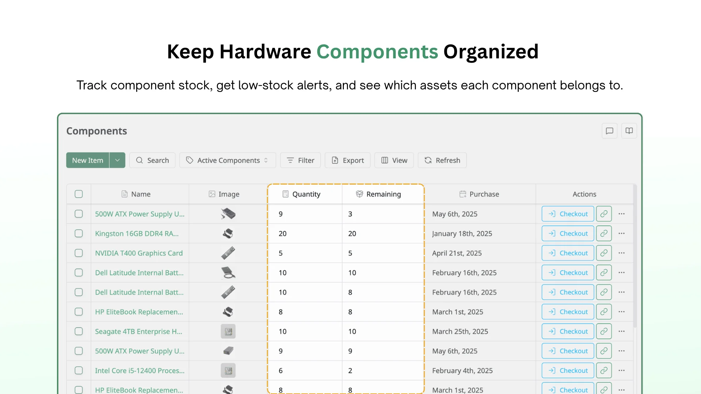This screenshot has width=701, height=394.
Task: Check the Intel Core i5-12400 row checkbox
Action: (79, 370)
